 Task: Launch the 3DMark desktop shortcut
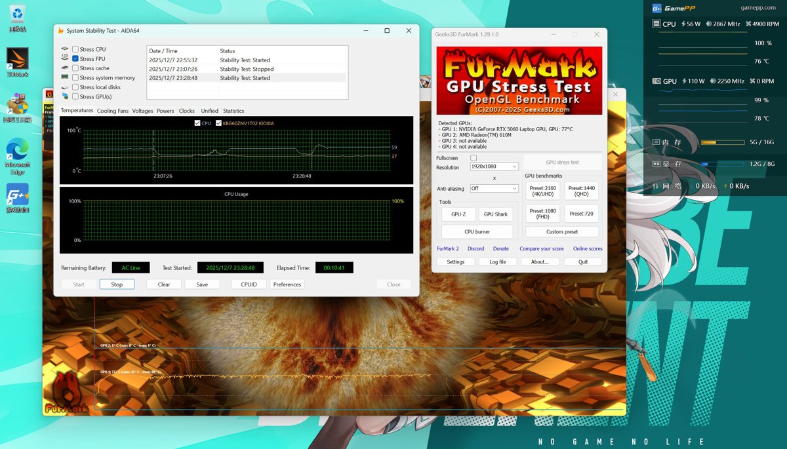(x=18, y=59)
